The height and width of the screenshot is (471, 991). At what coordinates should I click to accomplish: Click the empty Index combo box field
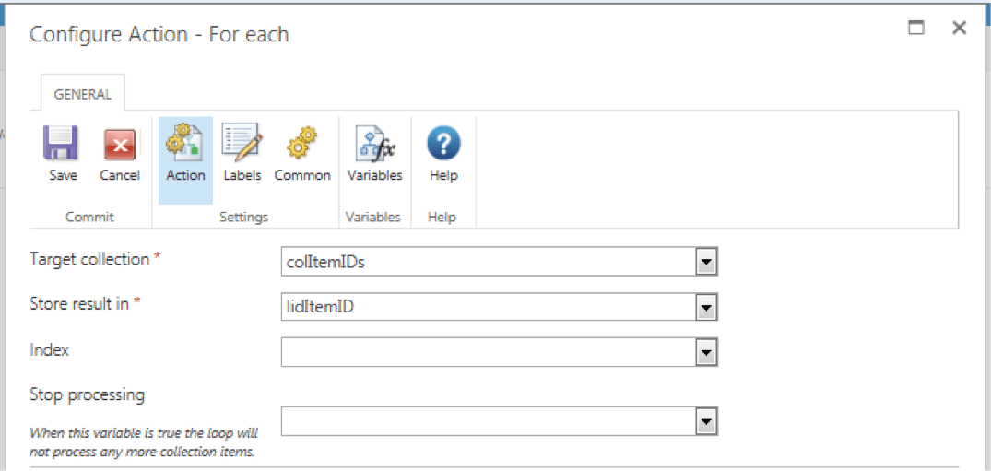(500, 352)
